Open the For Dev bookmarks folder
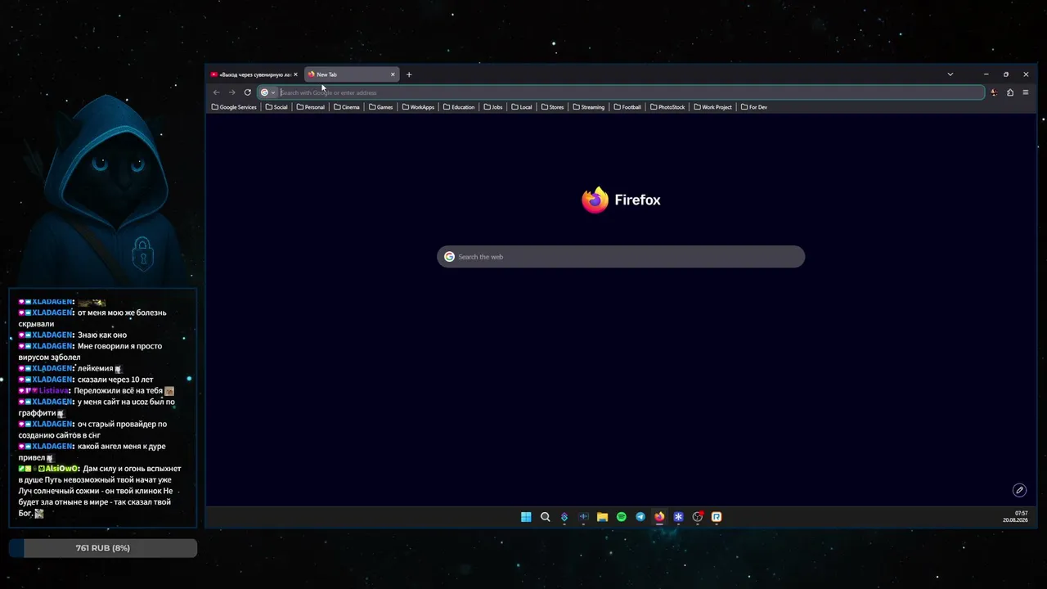Image resolution: width=1047 pixels, height=589 pixels. (x=754, y=107)
